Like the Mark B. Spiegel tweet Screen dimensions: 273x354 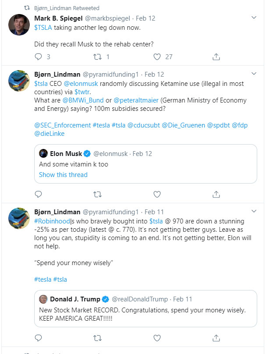(157, 57)
